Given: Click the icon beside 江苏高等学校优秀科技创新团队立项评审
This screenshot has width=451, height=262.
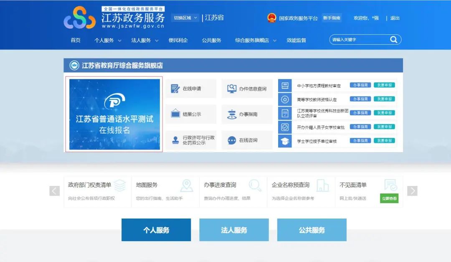Looking at the screenshot, I should [285, 113].
